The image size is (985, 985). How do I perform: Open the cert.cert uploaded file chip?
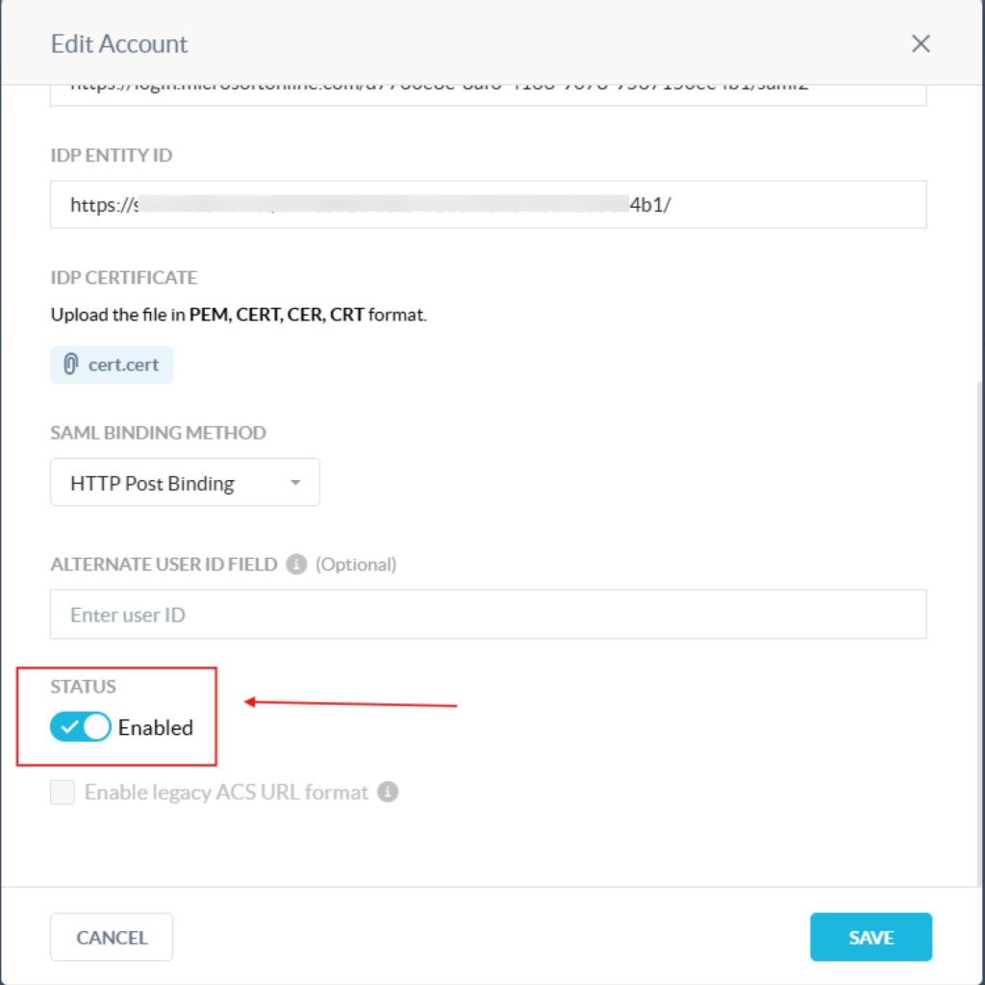(112, 365)
